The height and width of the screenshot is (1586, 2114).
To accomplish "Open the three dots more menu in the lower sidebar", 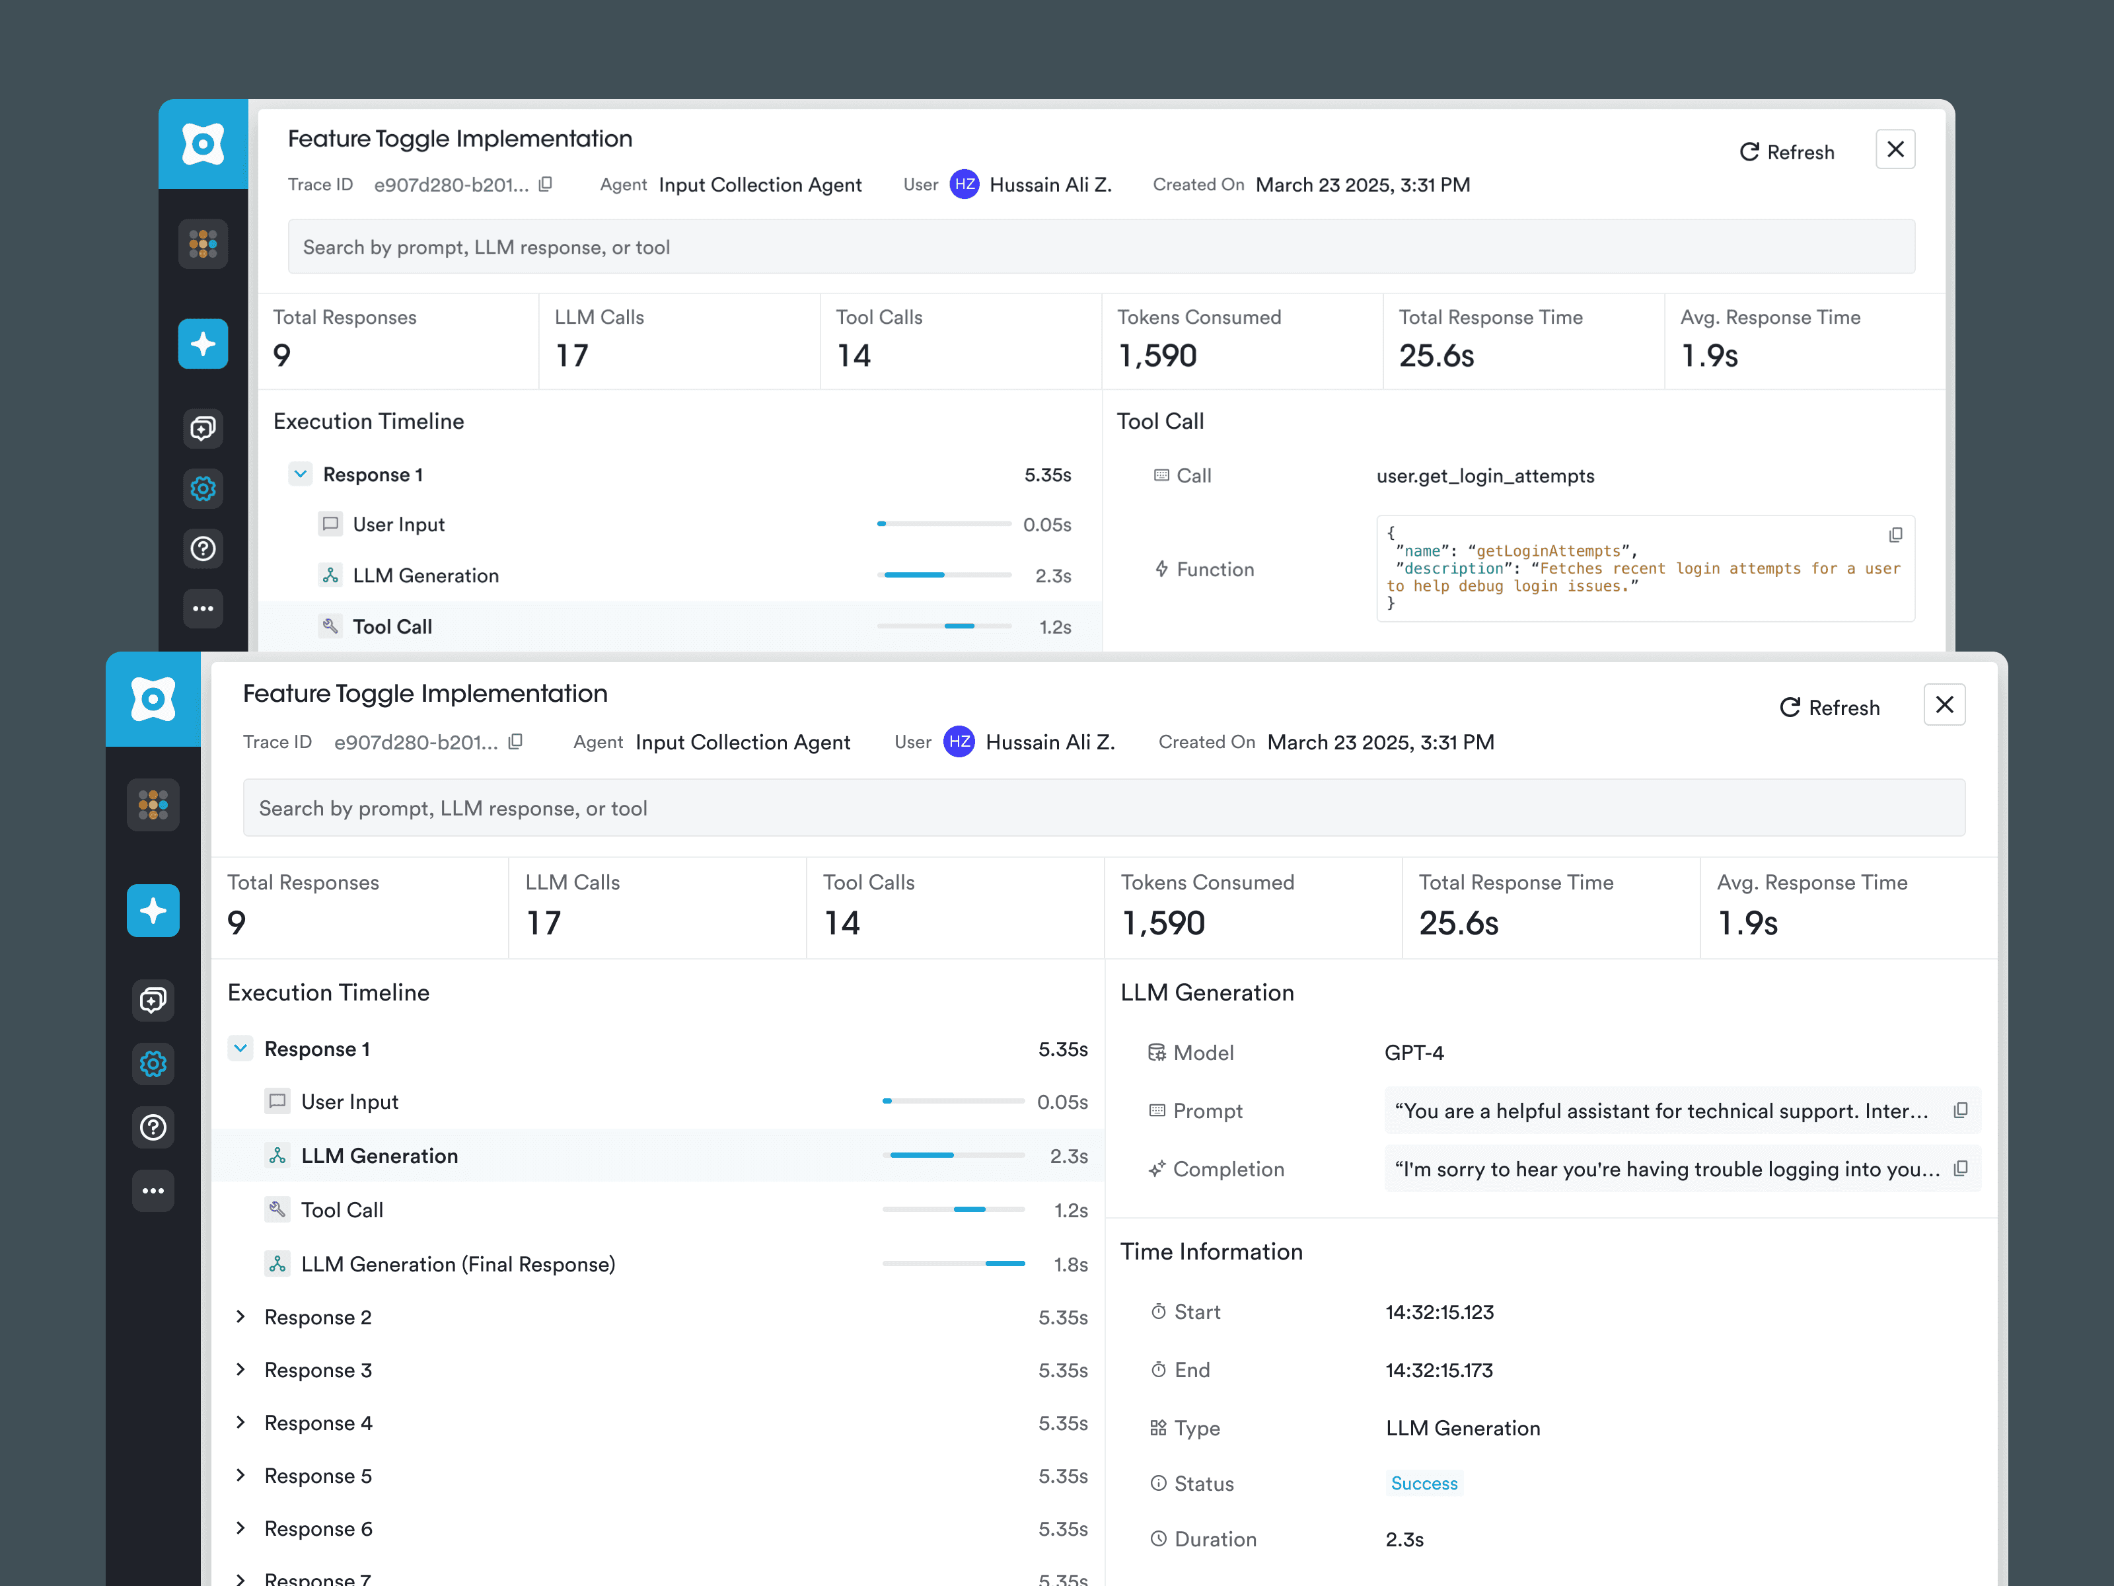I will click(x=153, y=1190).
